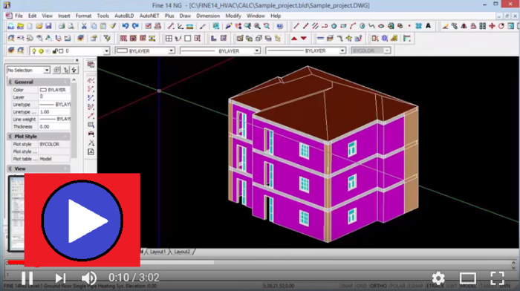Click the red up arrow icon
This screenshot has width=520, height=291.
294,39
